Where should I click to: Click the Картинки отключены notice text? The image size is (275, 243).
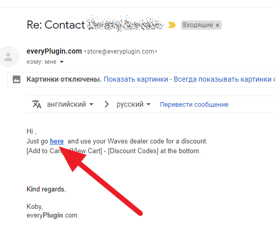pyautogui.click(x=64, y=79)
